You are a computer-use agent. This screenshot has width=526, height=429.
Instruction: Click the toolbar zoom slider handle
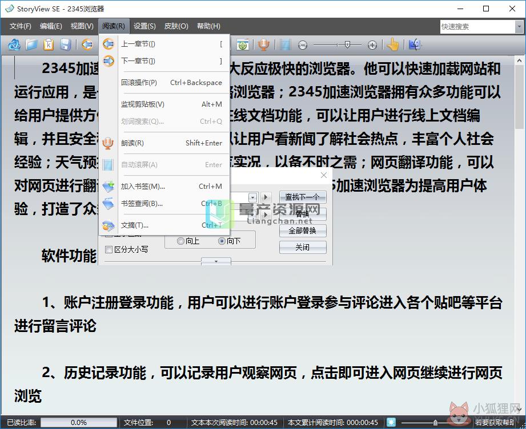coord(348,44)
